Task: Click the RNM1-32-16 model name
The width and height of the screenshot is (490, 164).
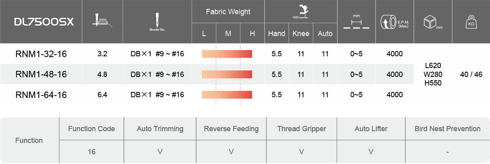Action: pyautogui.click(x=41, y=54)
